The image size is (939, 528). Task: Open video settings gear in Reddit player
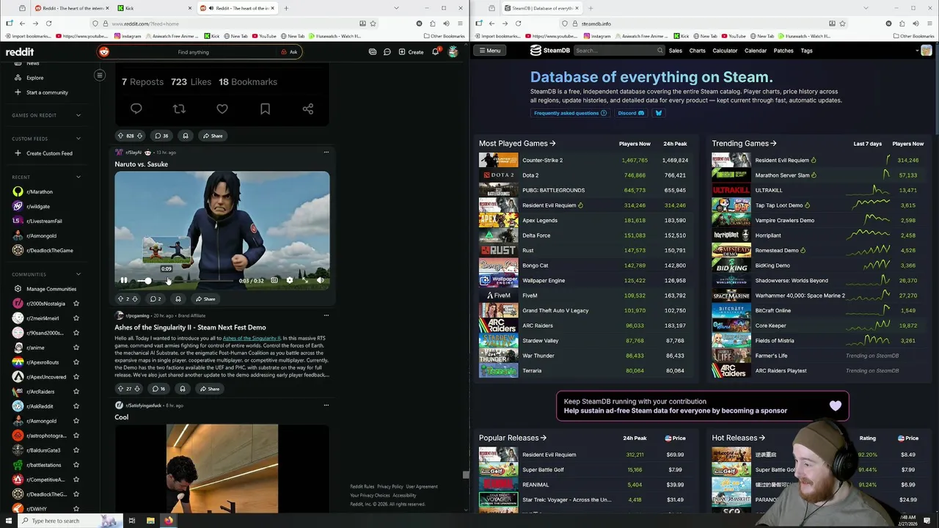pyautogui.click(x=289, y=280)
